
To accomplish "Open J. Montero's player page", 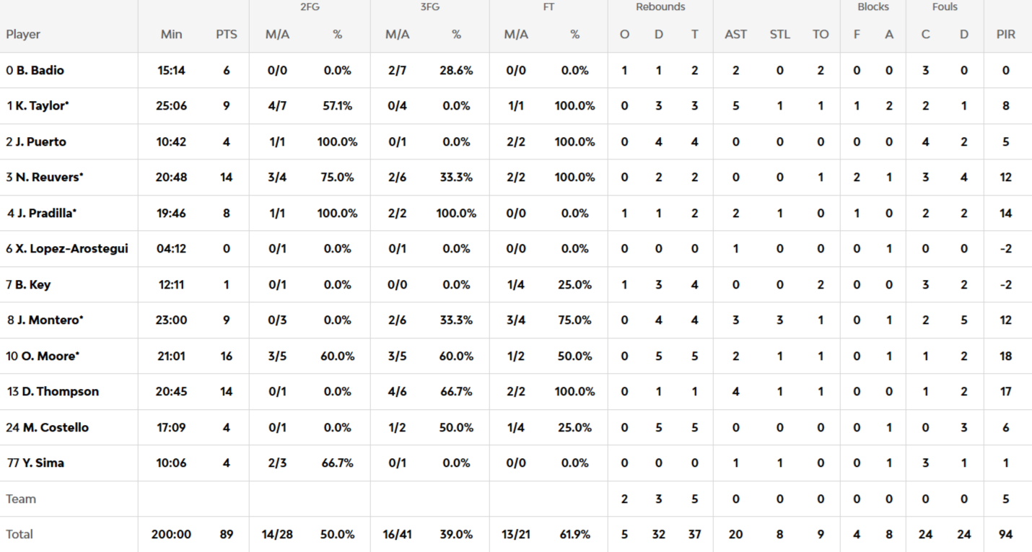I will (x=48, y=320).
